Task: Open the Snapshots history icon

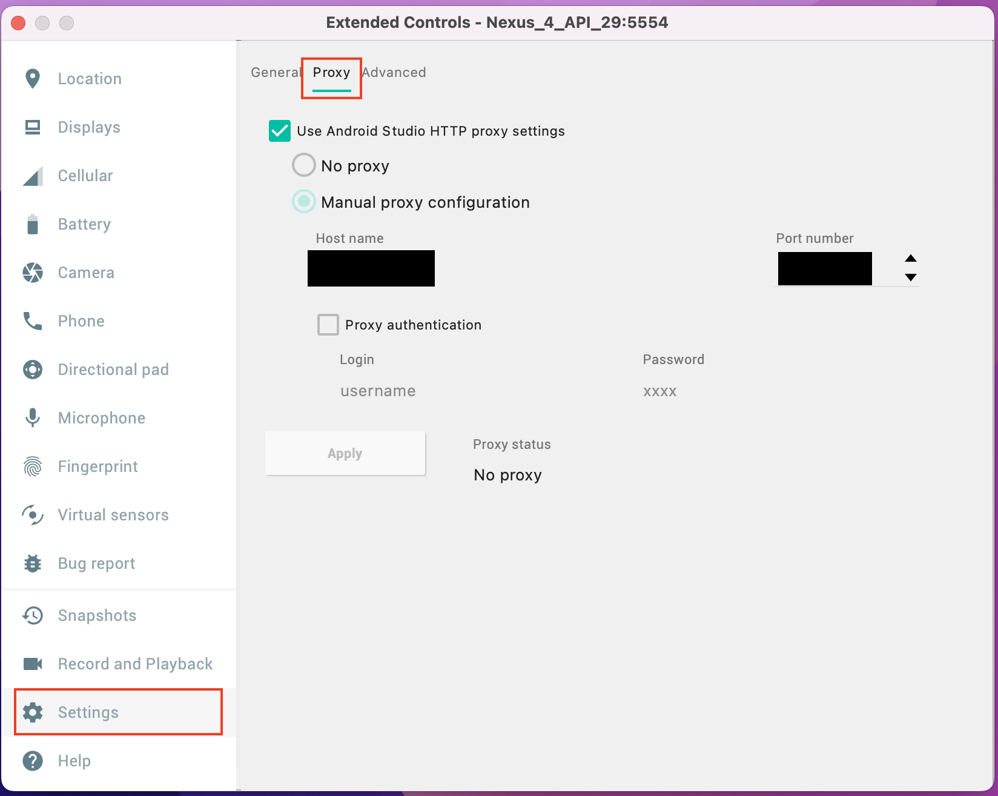Action: (33, 615)
